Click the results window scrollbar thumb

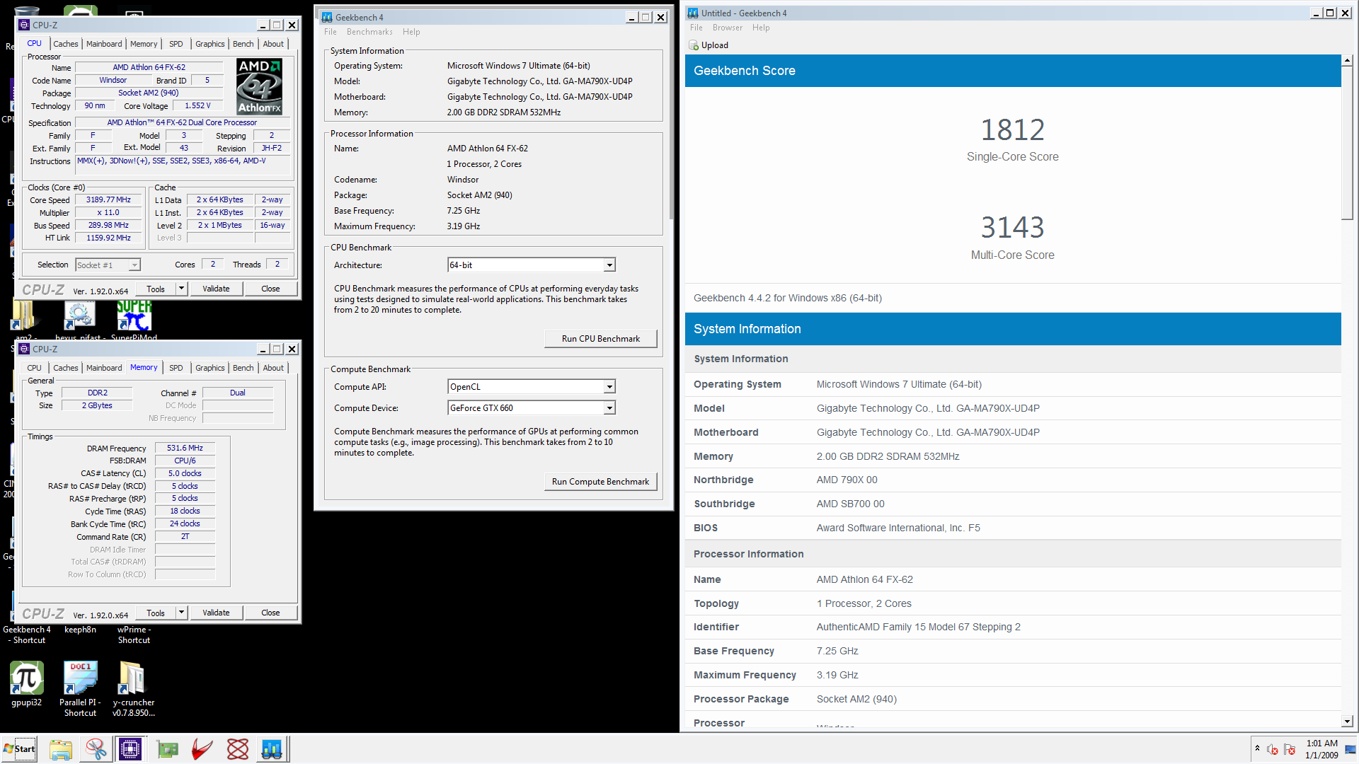1348,143
